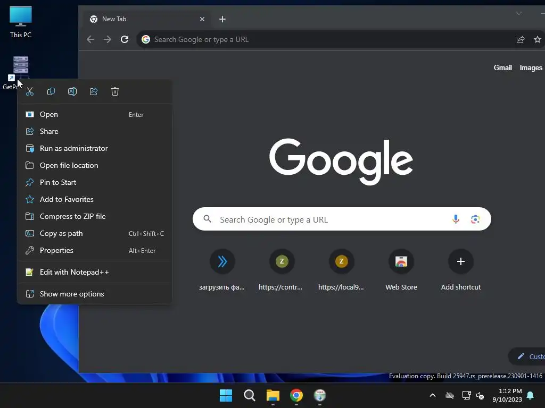The image size is (545, 408).
Task: Show hidden system tray icons
Action: [x=433, y=395]
